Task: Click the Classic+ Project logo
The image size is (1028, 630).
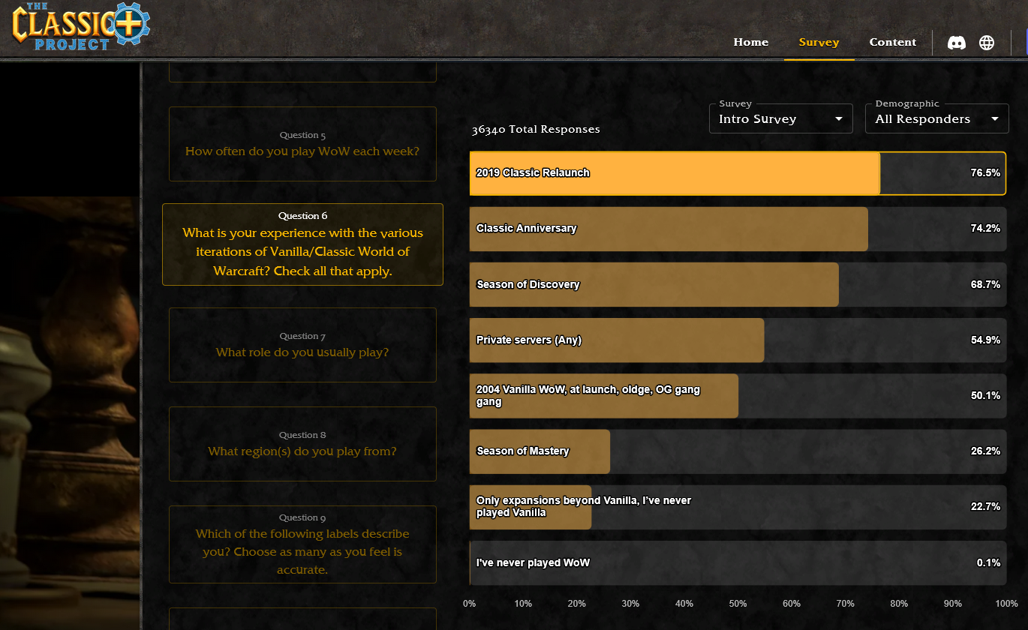Action: [81, 26]
